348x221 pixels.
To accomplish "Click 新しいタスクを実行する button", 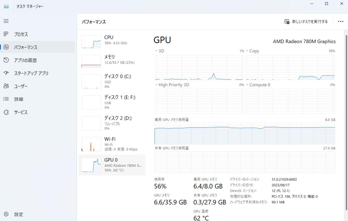I will point(306,21).
